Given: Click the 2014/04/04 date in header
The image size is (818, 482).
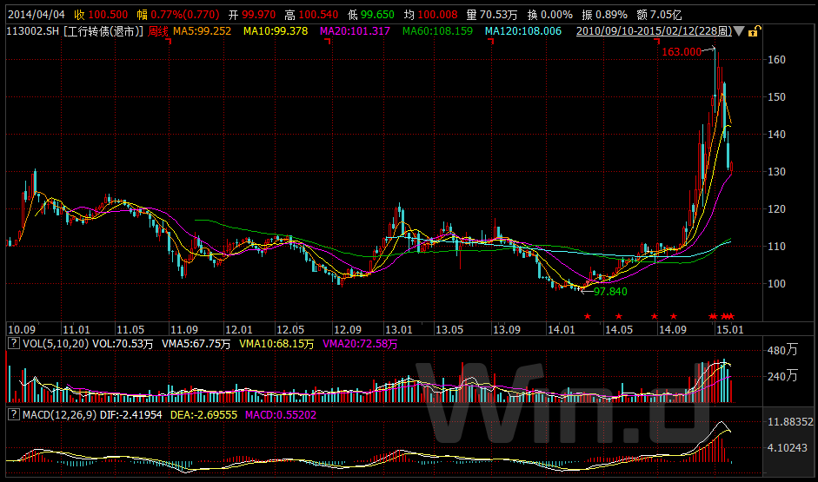Looking at the screenshot, I should [37, 15].
